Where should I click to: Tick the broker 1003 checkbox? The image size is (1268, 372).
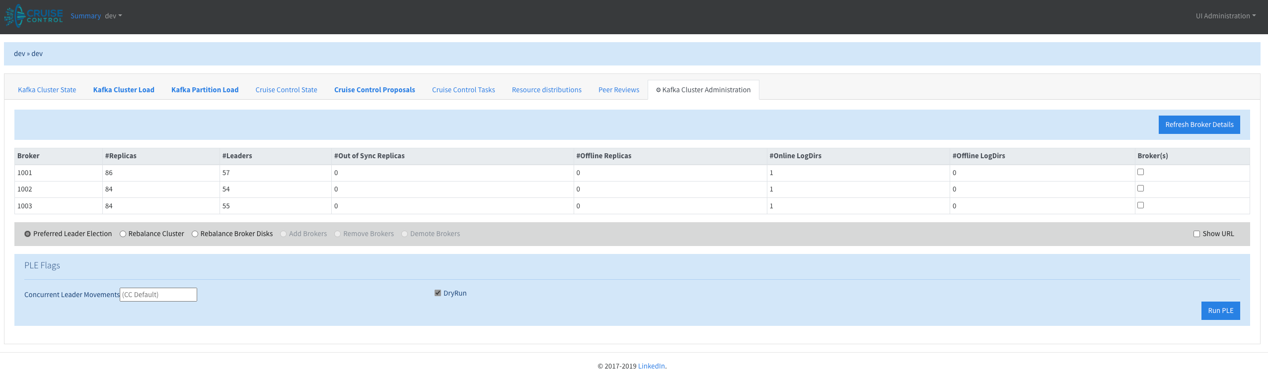(x=1140, y=205)
